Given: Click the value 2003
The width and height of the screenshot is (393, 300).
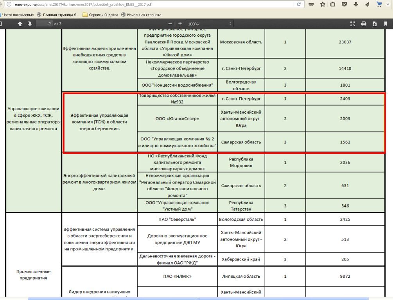Looking at the screenshot, I should tap(345, 119).
